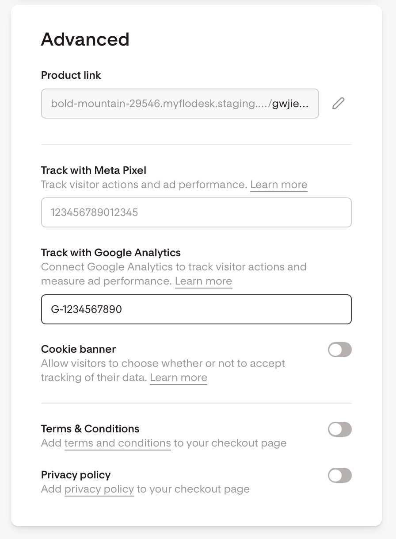
Task: Open Cookie banner Learn more link
Action: click(x=179, y=377)
